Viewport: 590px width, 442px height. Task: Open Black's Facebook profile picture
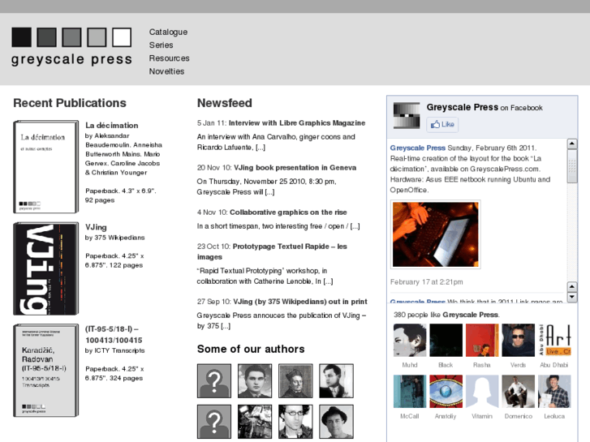click(446, 340)
